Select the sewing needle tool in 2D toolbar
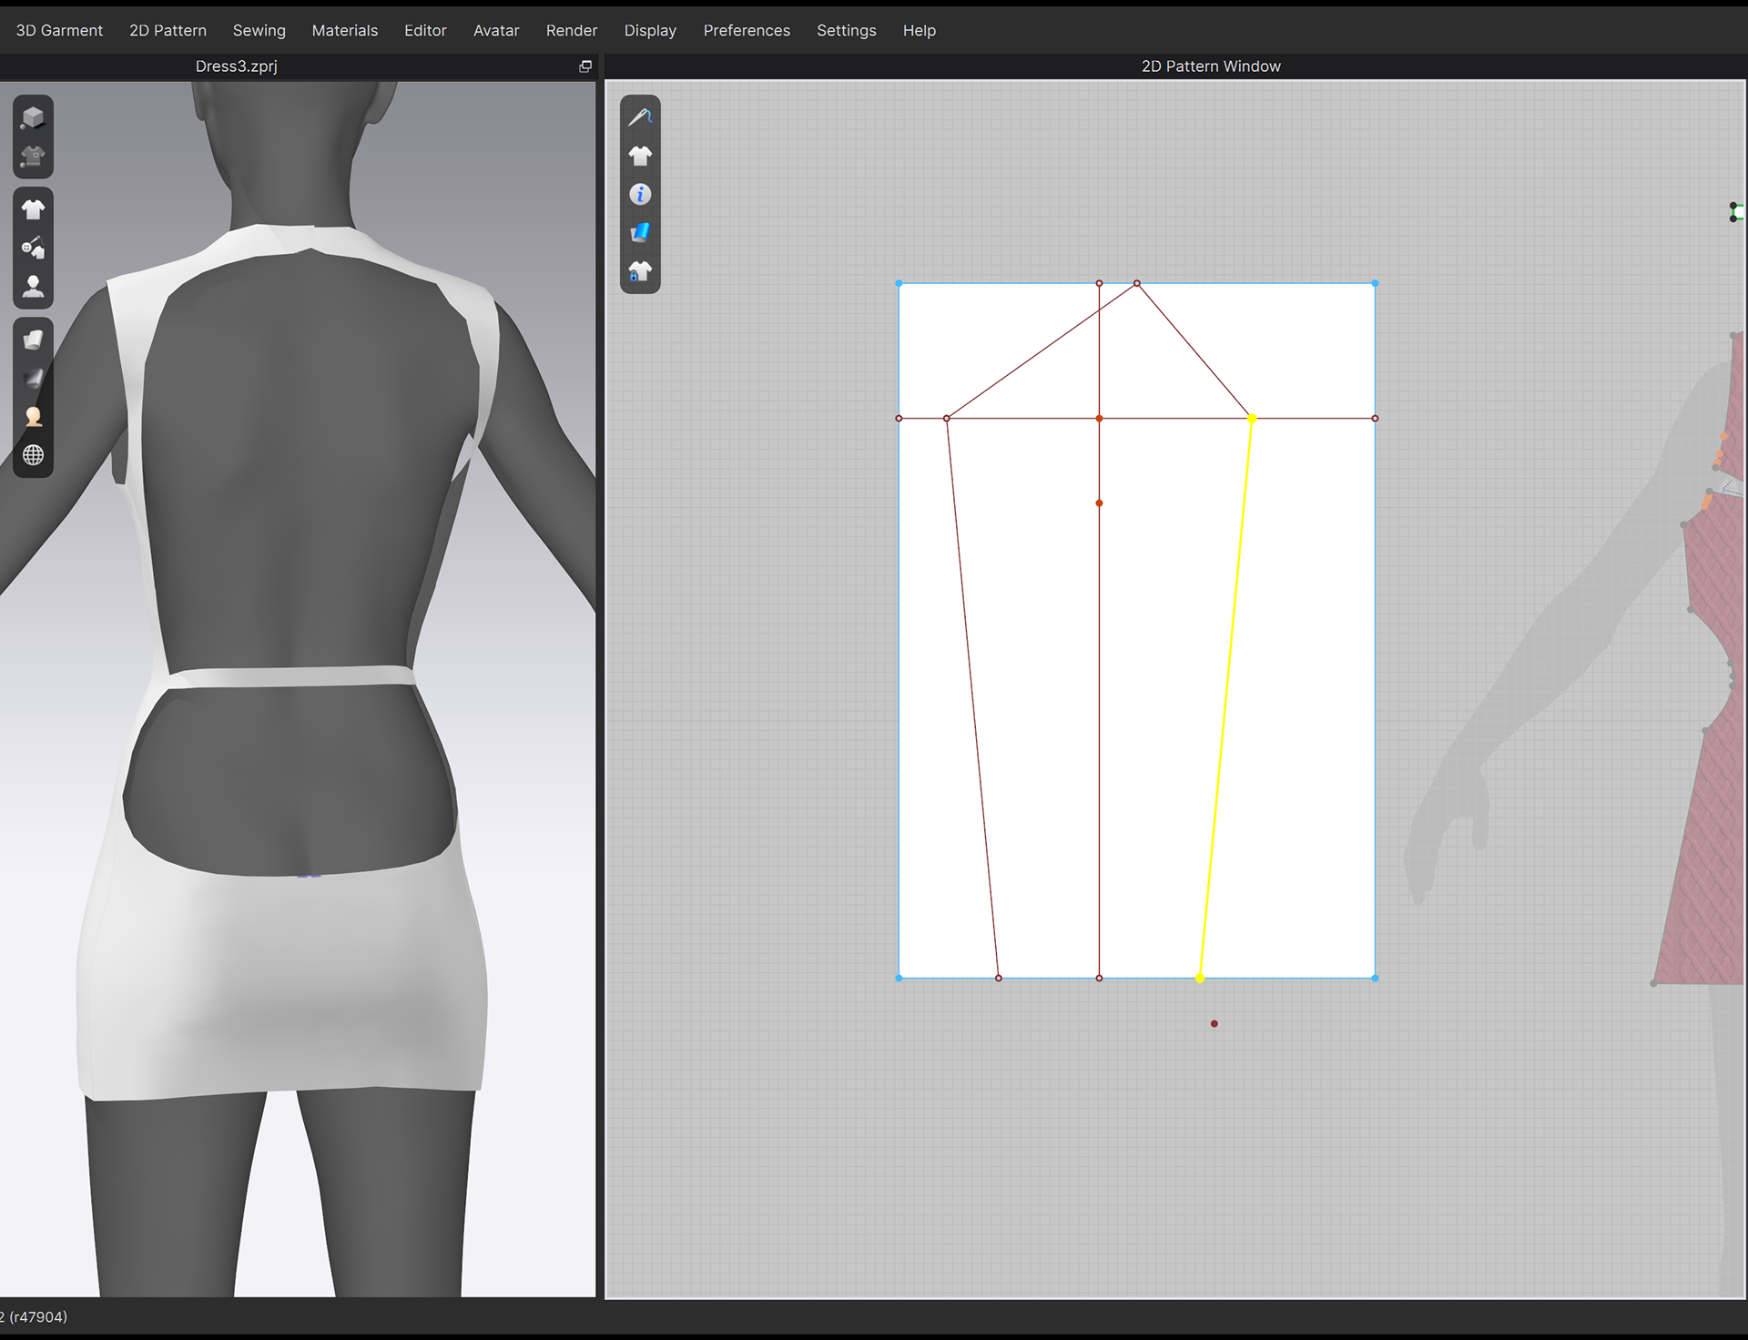The image size is (1748, 1340). pyautogui.click(x=640, y=117)
